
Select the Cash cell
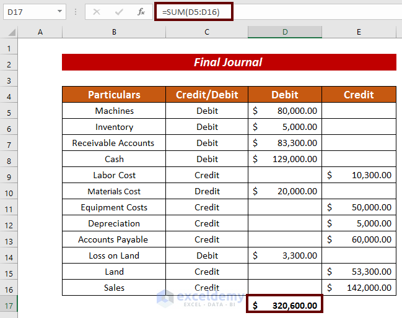pos(114,159)
